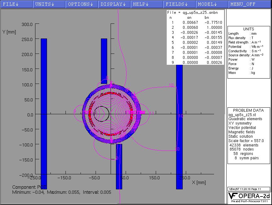Select the 'File = qg_up5s_z25.anbn' text

point(192,13)
